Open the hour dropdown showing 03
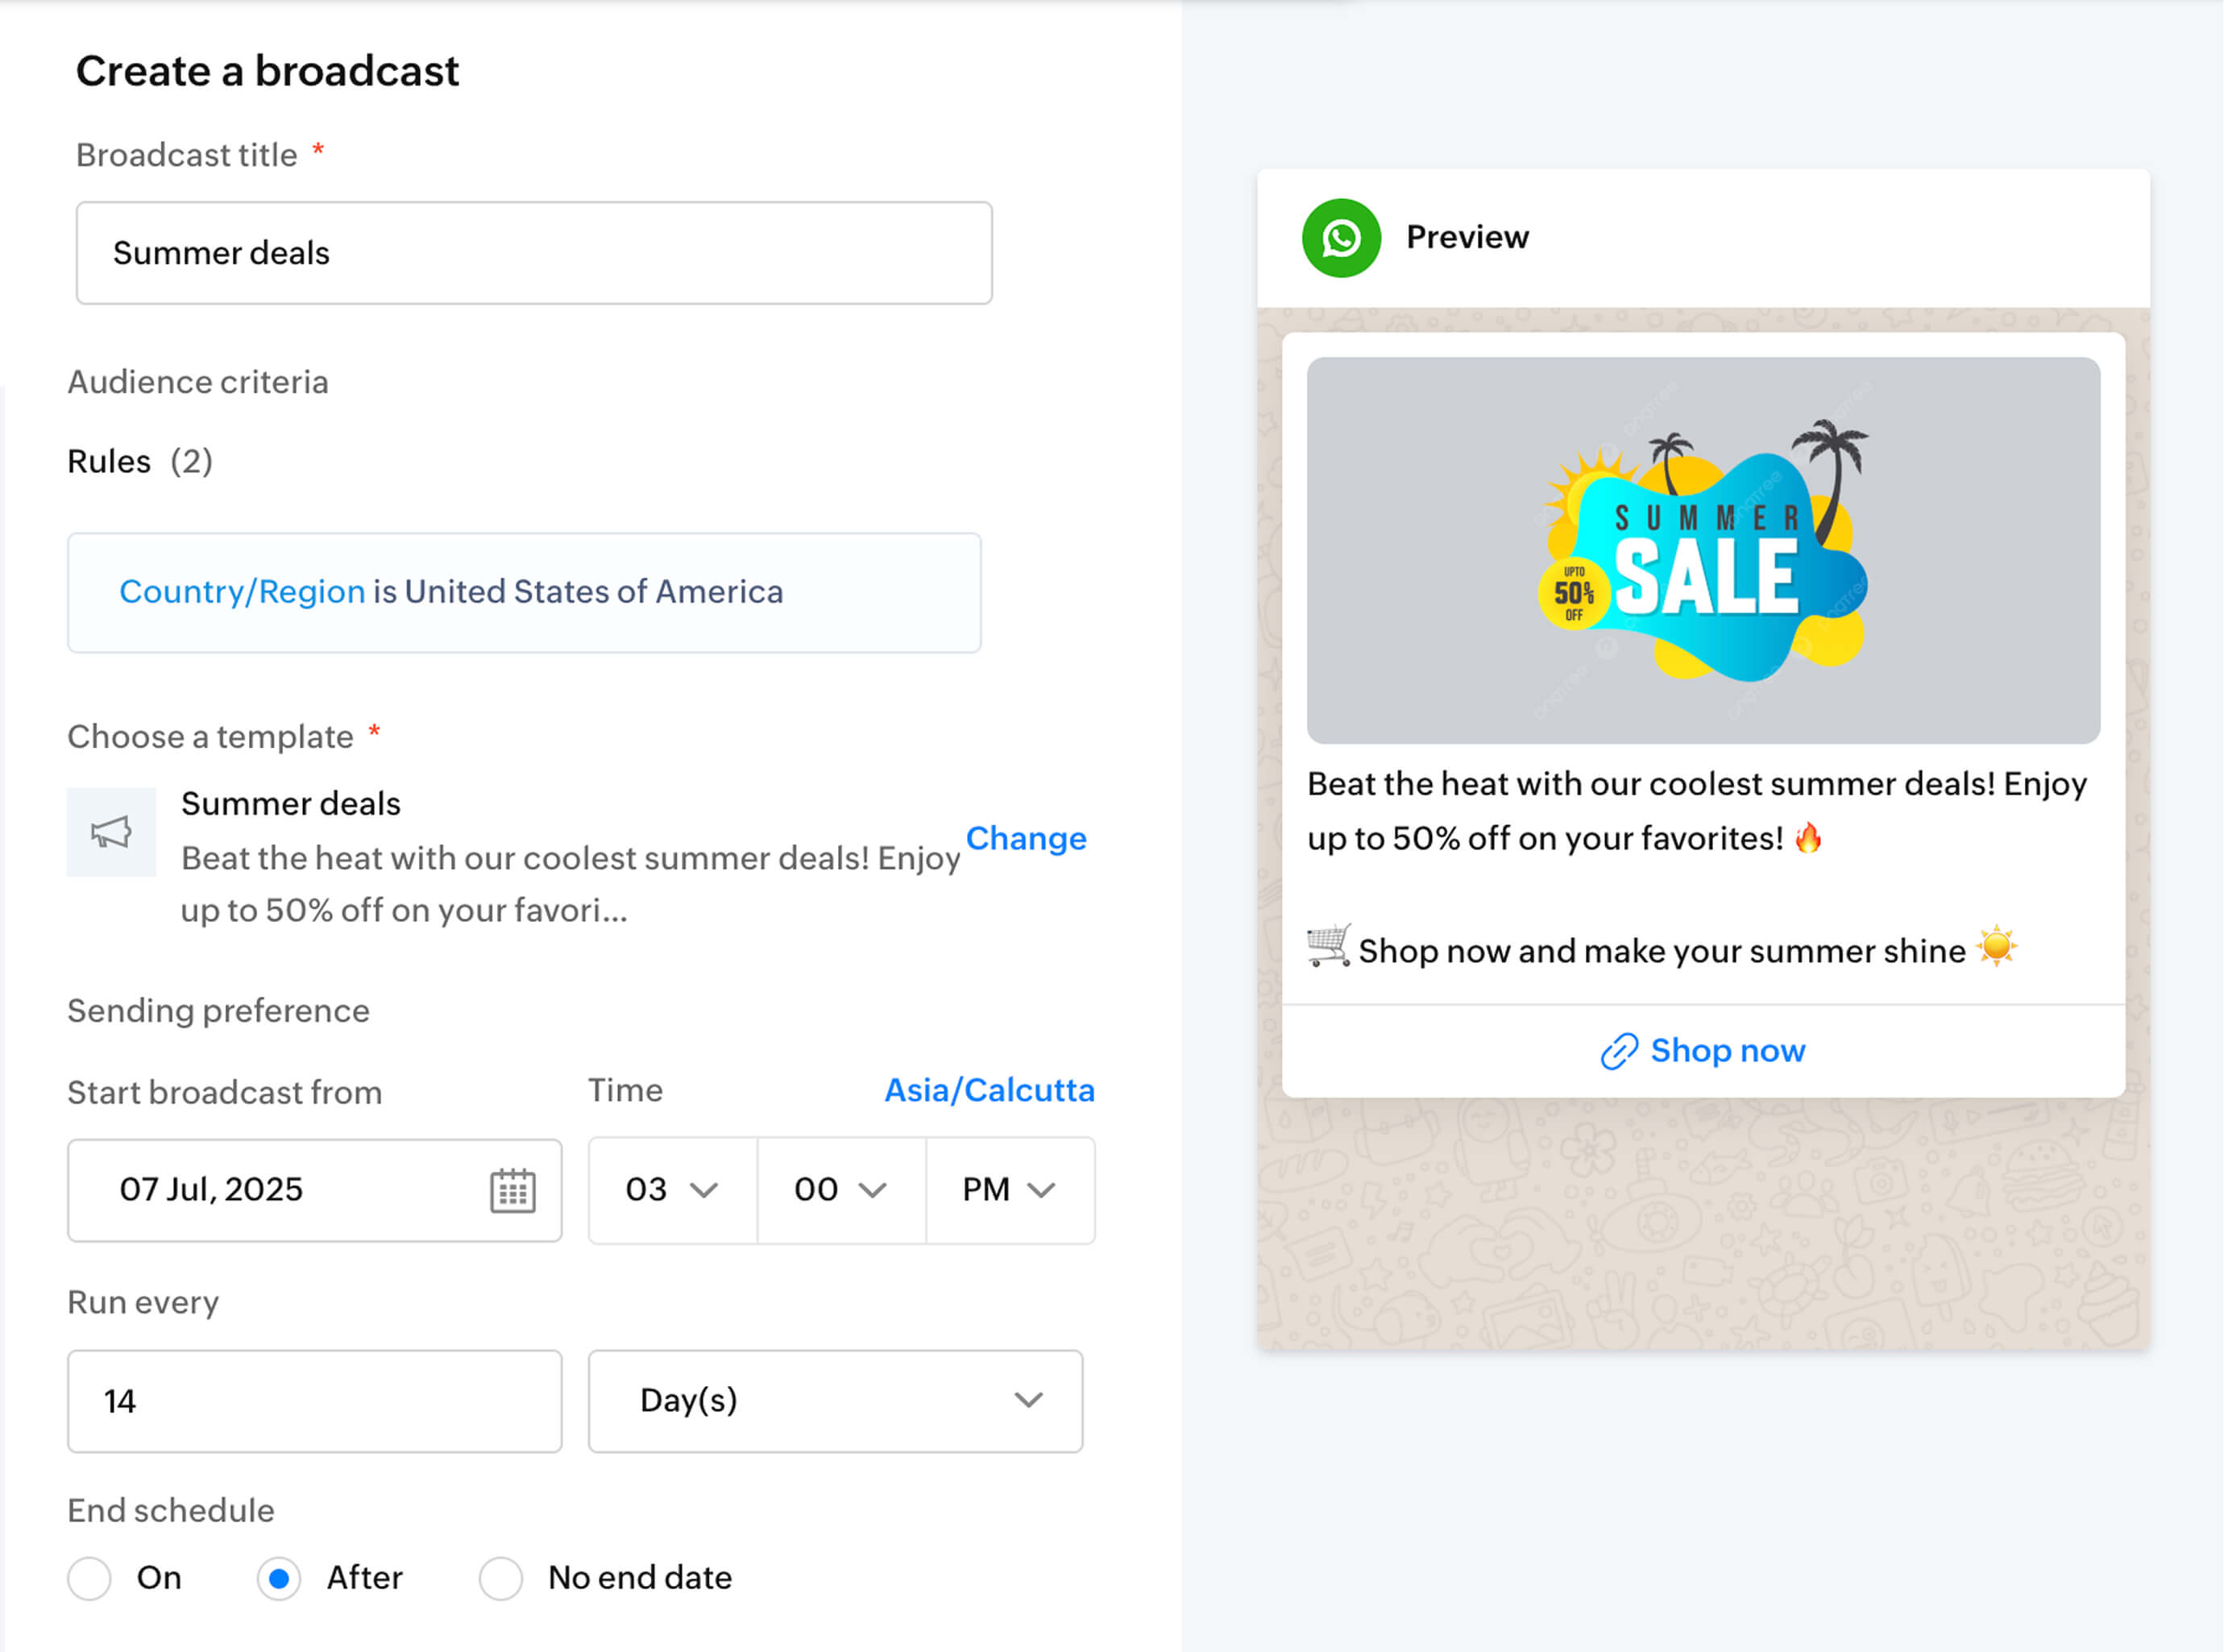The width and height of the screenshot is (2224, 1652). (670, 1190)
